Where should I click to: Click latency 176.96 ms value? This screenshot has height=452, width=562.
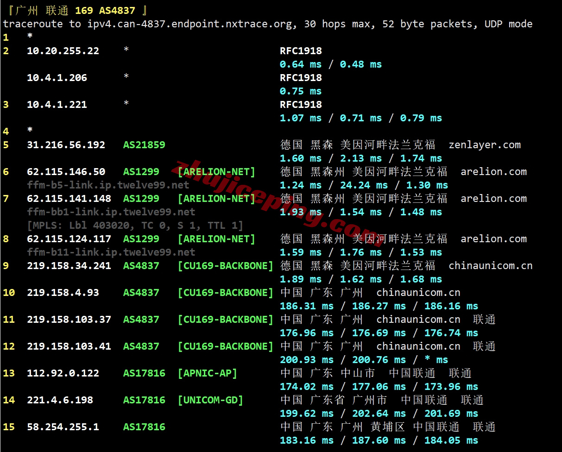tap(307, 333)
